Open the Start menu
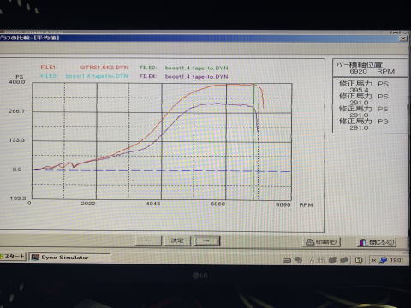Screen dimensions: 411x308 (13, 257)
